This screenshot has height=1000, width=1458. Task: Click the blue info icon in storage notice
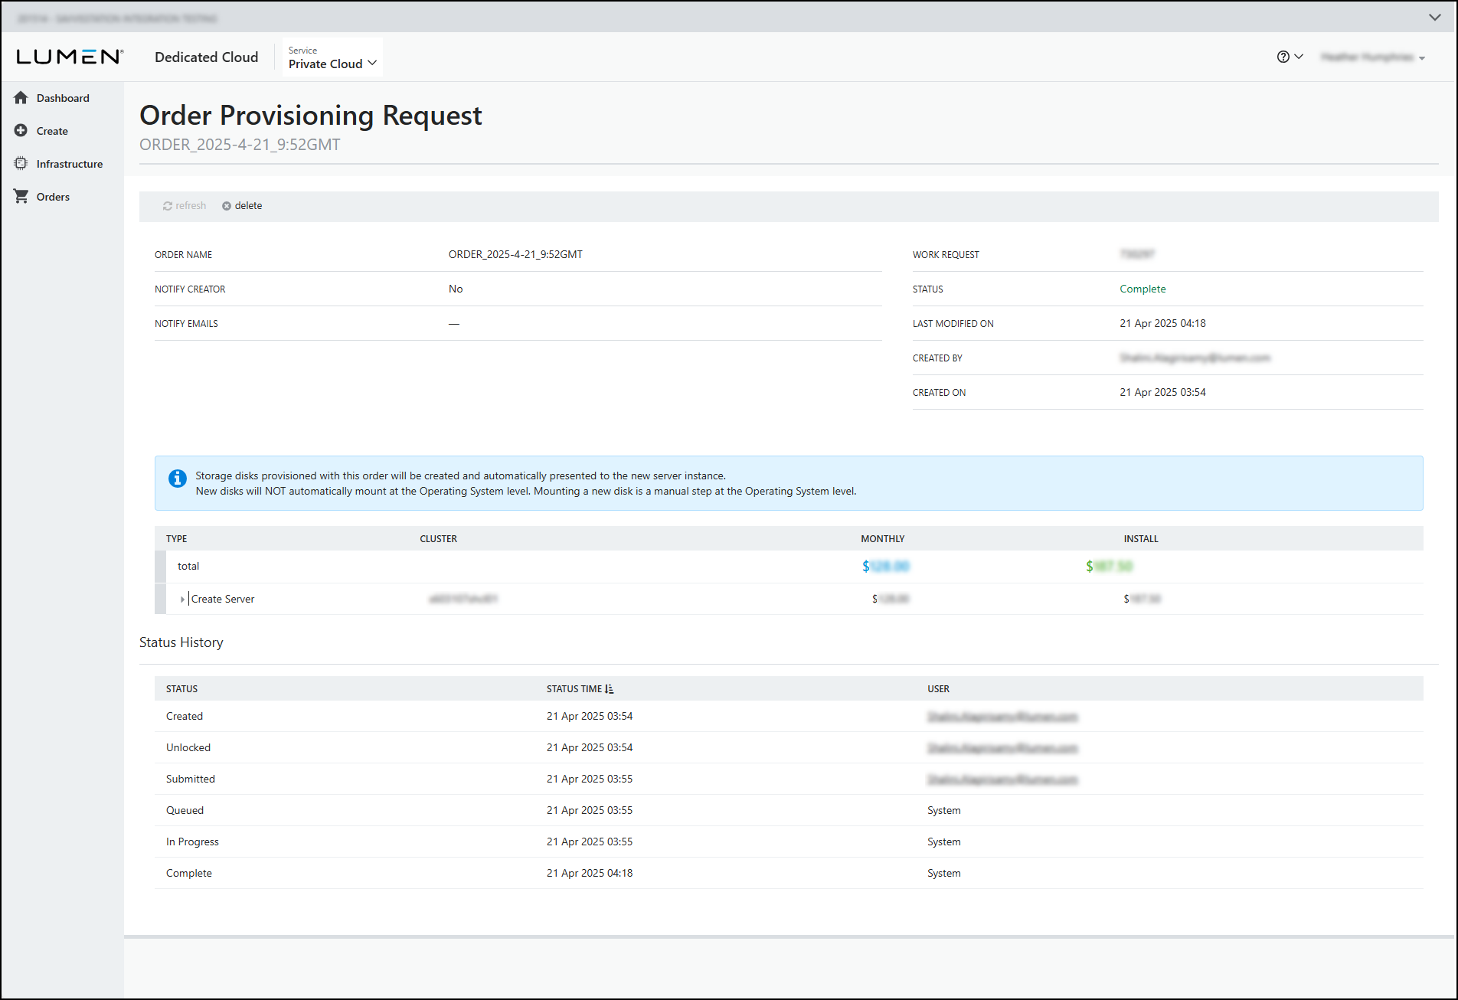click(x=177, y=478)
